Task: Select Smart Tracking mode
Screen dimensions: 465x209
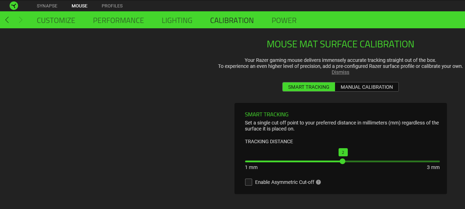Action: click(x=308, y=87)
